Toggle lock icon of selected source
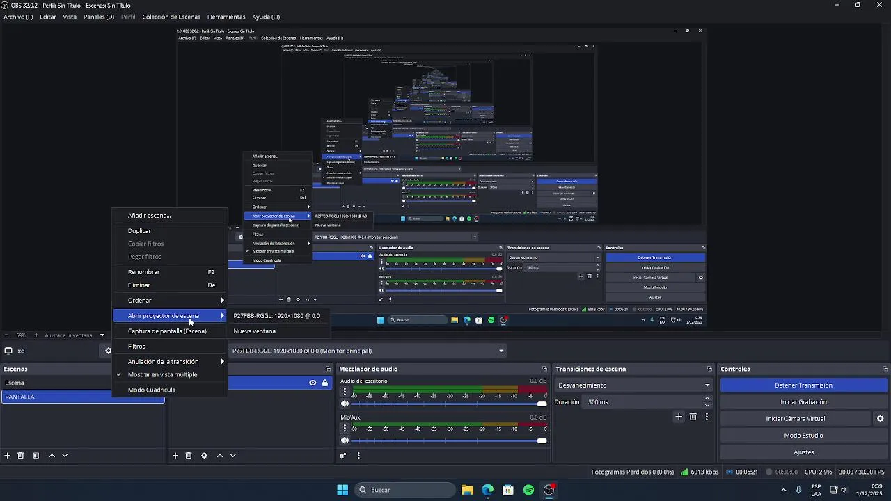Screen dimensions: 891x501 coord(324,383)
